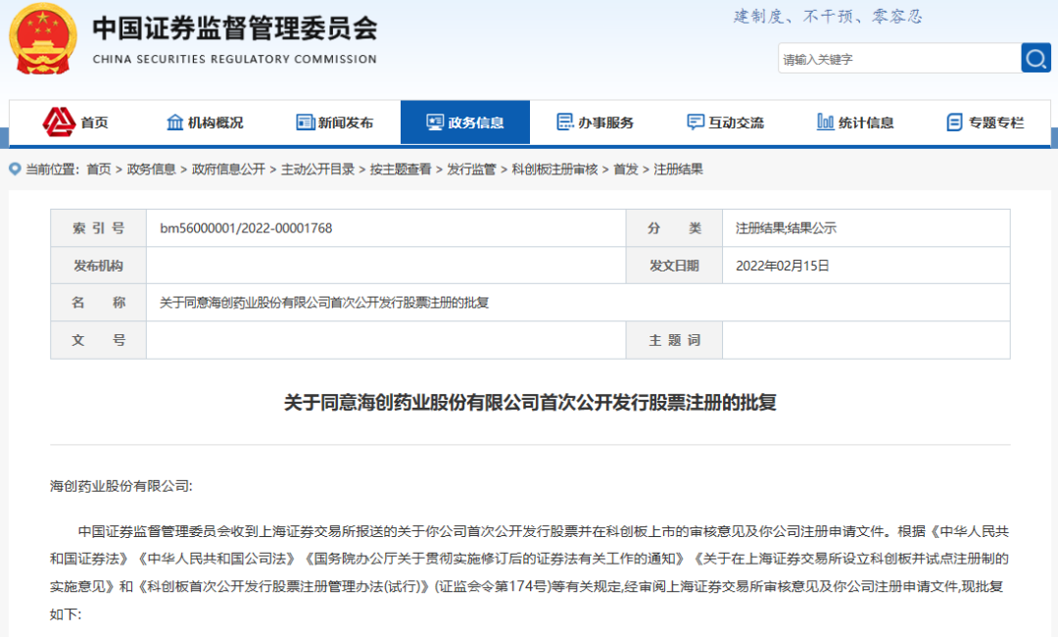This screenshot has height=637, width=1058.
Task: Click the category value 注册结果;结果公示
Action: [786, 228]
